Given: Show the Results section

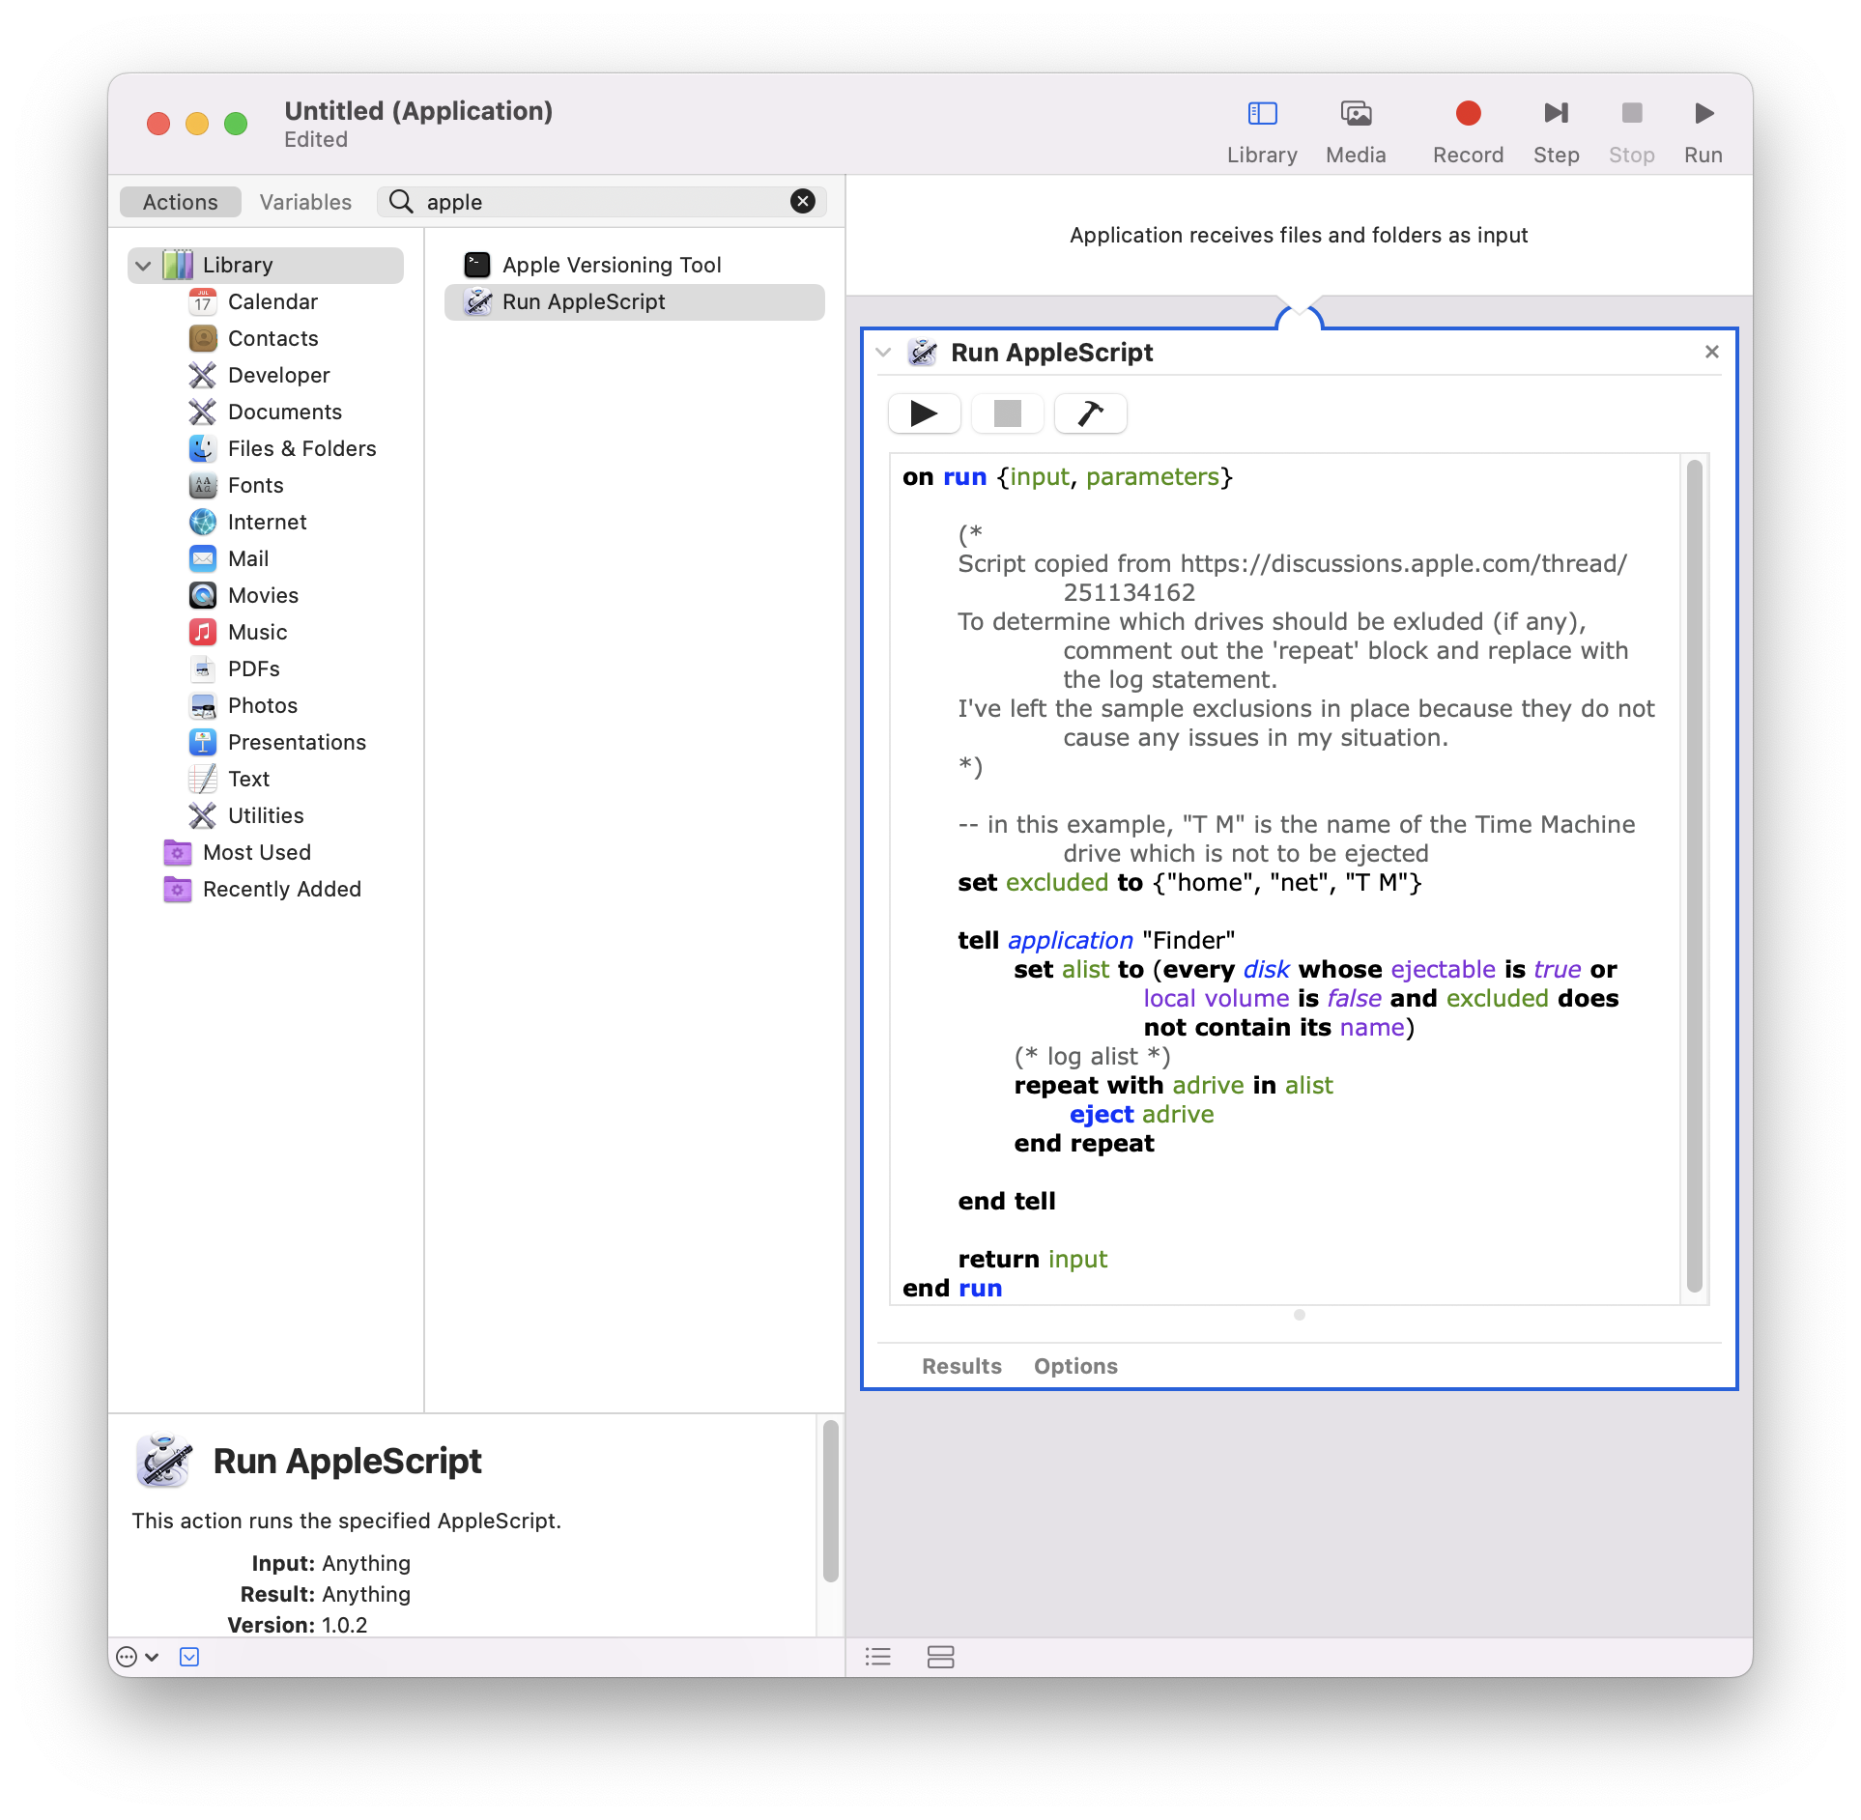Looking at the screenshot, I should 961,1366.
